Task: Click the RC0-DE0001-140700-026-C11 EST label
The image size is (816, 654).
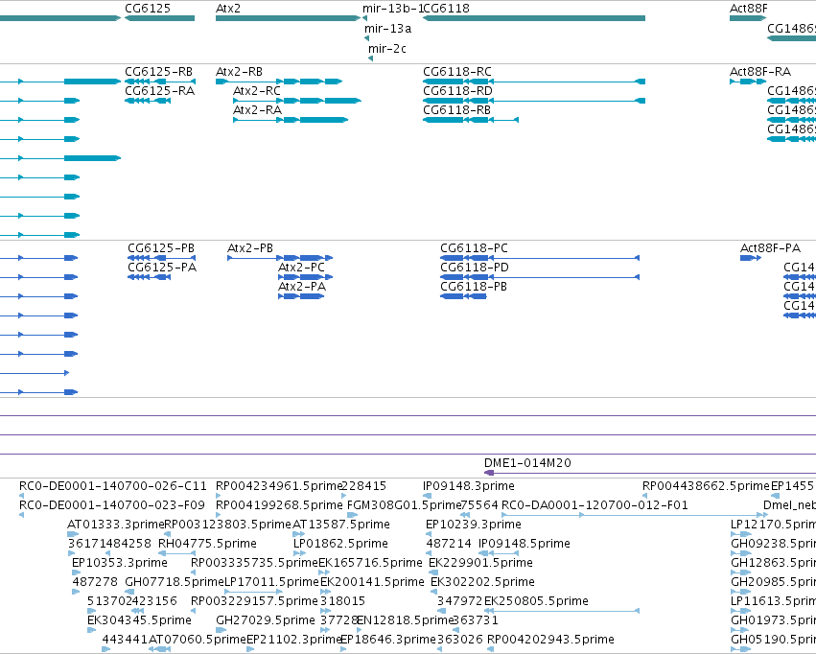Action: tap(113, 486)
